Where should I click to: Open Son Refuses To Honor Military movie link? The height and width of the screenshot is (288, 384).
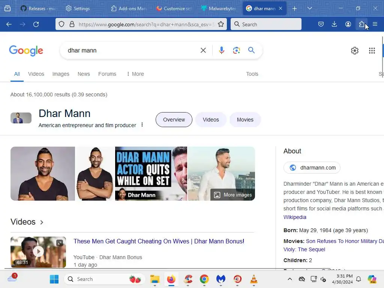click(x=345, y=241)
